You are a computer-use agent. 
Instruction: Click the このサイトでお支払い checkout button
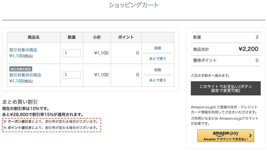pyautogui.click(x=226, y=88)
